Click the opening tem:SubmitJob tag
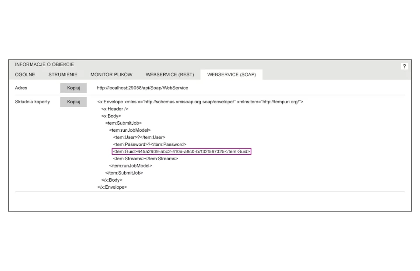The image size is (420, 271). (x=123, y=123)
